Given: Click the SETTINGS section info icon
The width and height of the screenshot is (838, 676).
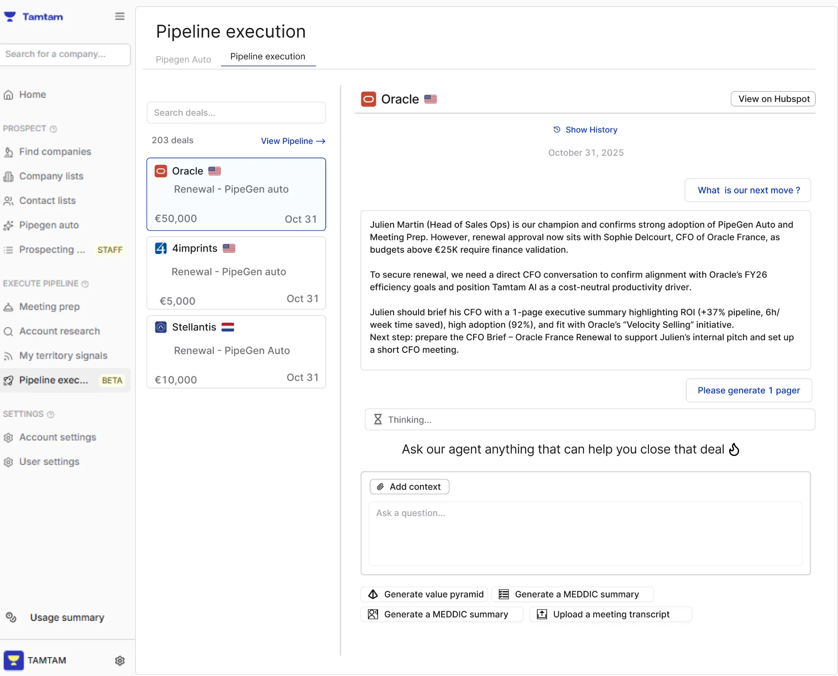Looking at the screenshot, I should [51, 414].
